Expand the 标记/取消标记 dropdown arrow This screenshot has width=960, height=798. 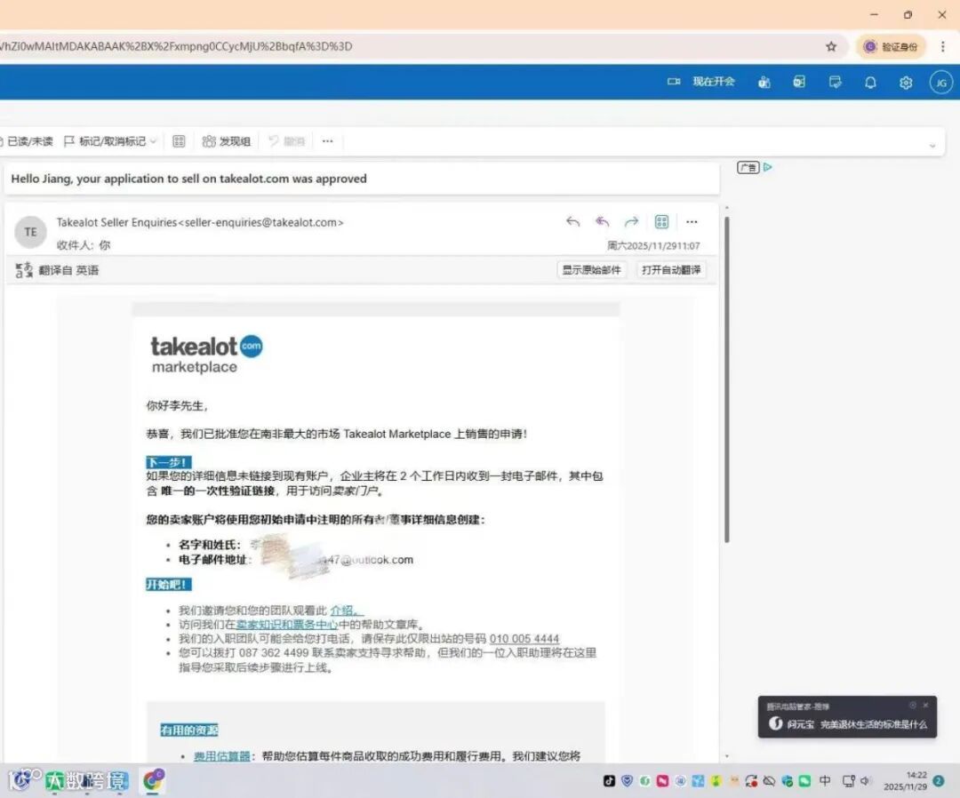point(153,141)
